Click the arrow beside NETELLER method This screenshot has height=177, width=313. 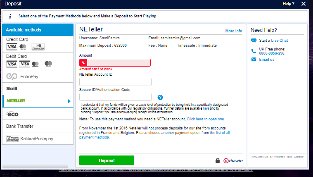point(69,101)
